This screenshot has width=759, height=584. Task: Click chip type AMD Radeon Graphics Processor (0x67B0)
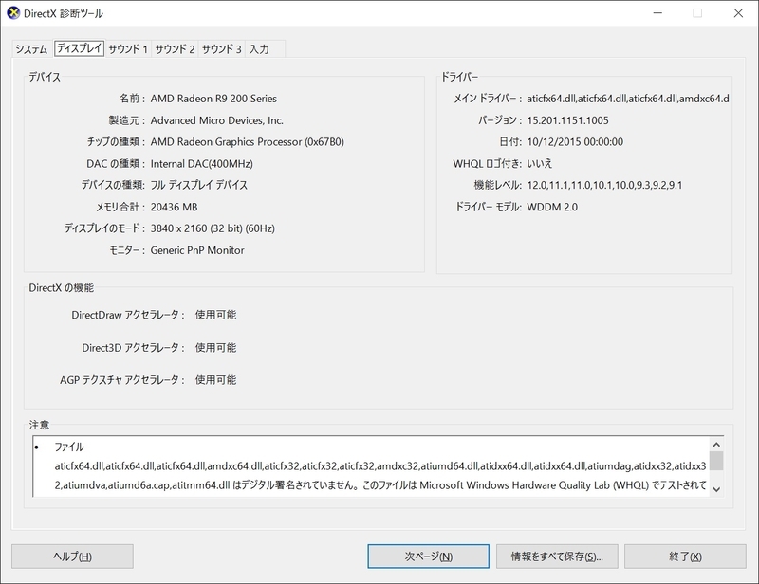click(248, 142)
